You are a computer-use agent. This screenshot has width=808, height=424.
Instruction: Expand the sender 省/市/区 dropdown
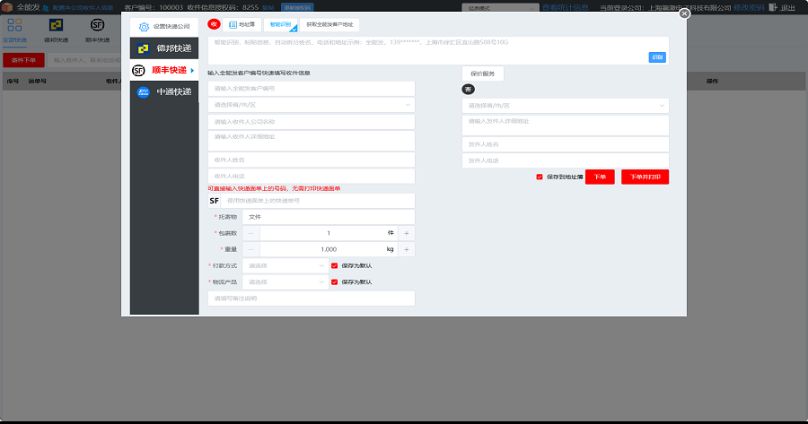pos(566,106)
